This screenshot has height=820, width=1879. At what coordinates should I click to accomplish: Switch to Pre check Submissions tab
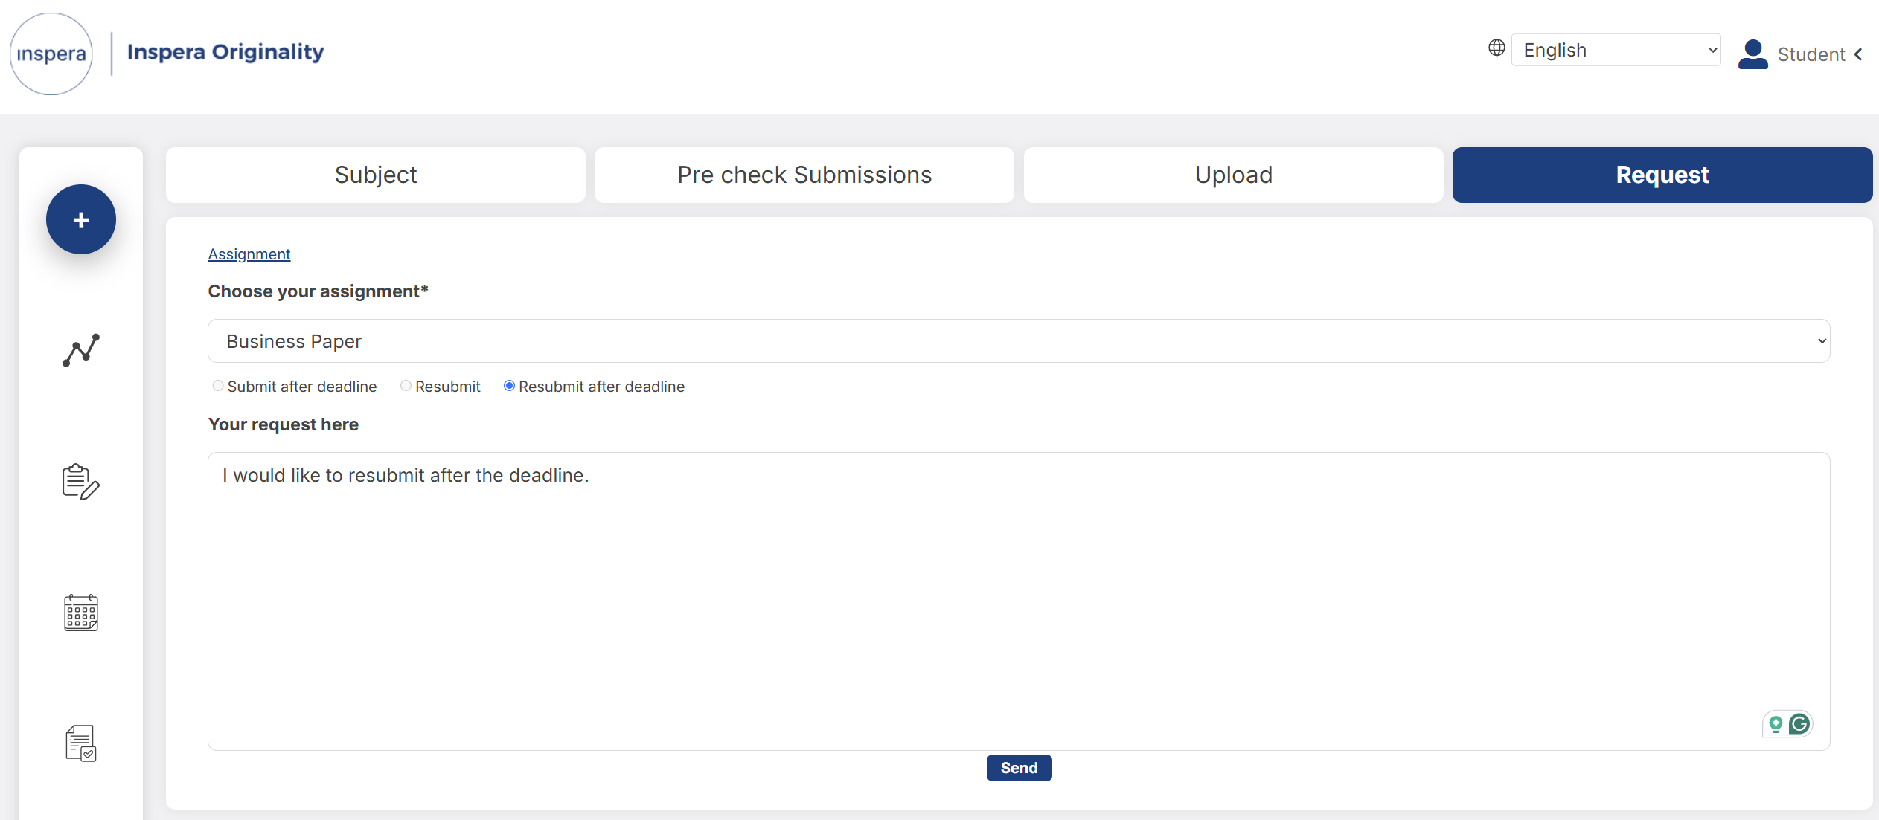point(804,175)
